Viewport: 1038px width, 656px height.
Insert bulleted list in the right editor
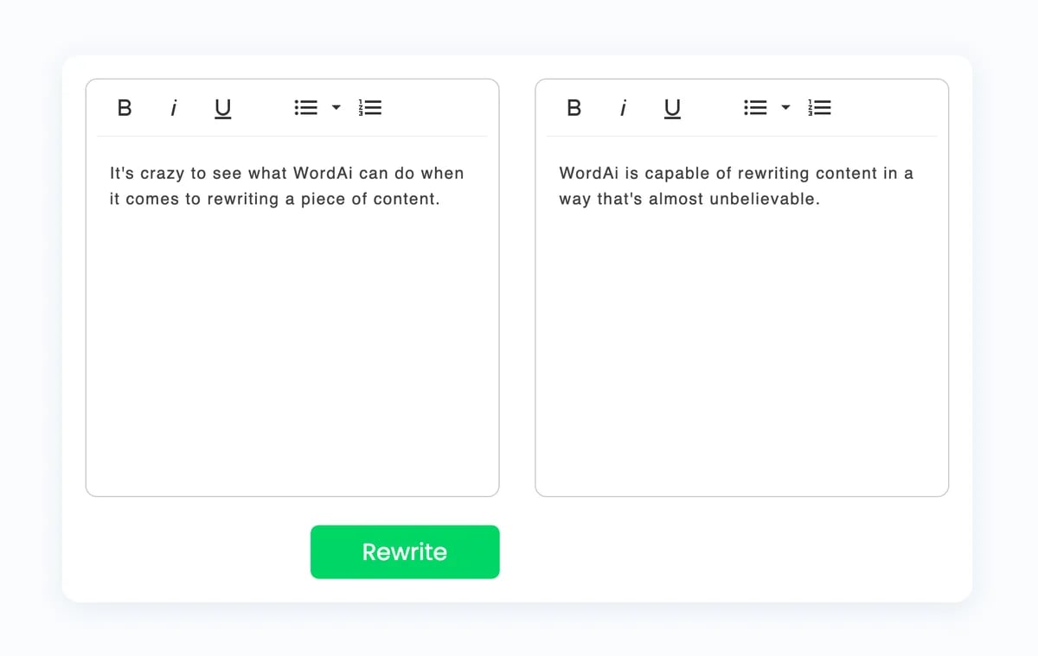755,108
